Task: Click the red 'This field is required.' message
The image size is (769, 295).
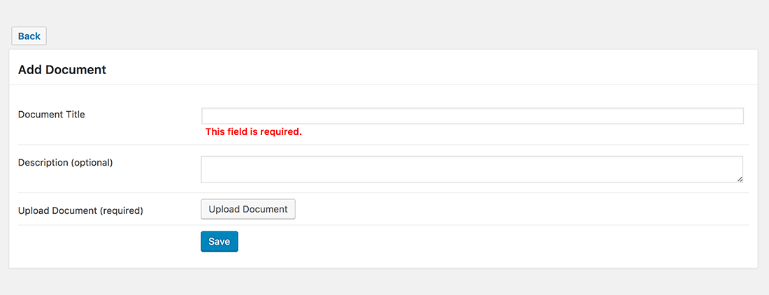Action: [254, 131]
